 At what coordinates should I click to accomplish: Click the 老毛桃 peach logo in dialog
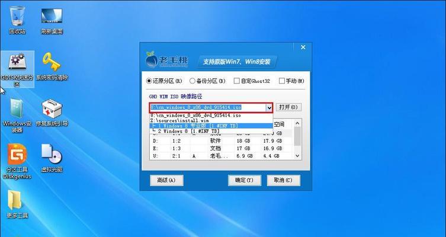pyautogui.click(x=166, y=59)
